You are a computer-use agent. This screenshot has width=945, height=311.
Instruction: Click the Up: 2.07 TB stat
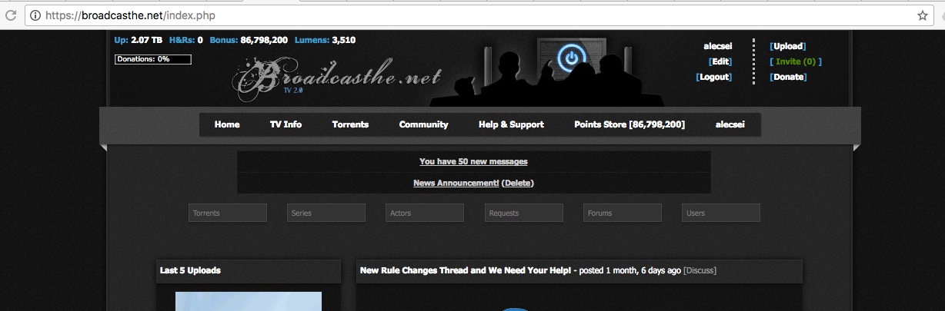(138, 40)
